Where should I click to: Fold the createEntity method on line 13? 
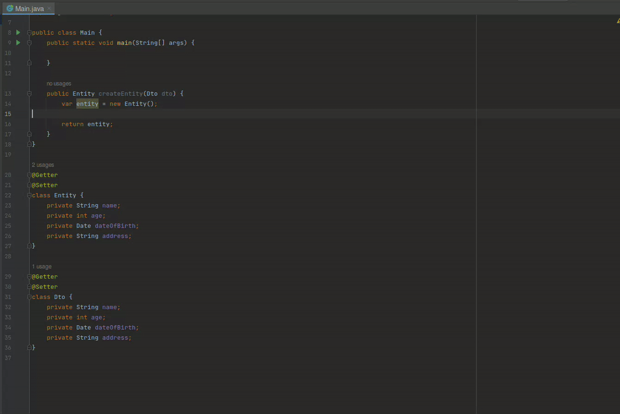point(29,94)
